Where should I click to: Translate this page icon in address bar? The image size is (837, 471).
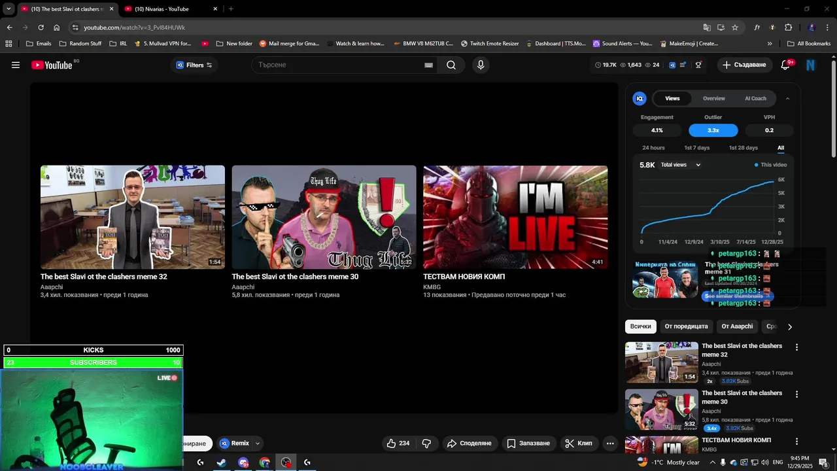(x=706, y=27)
